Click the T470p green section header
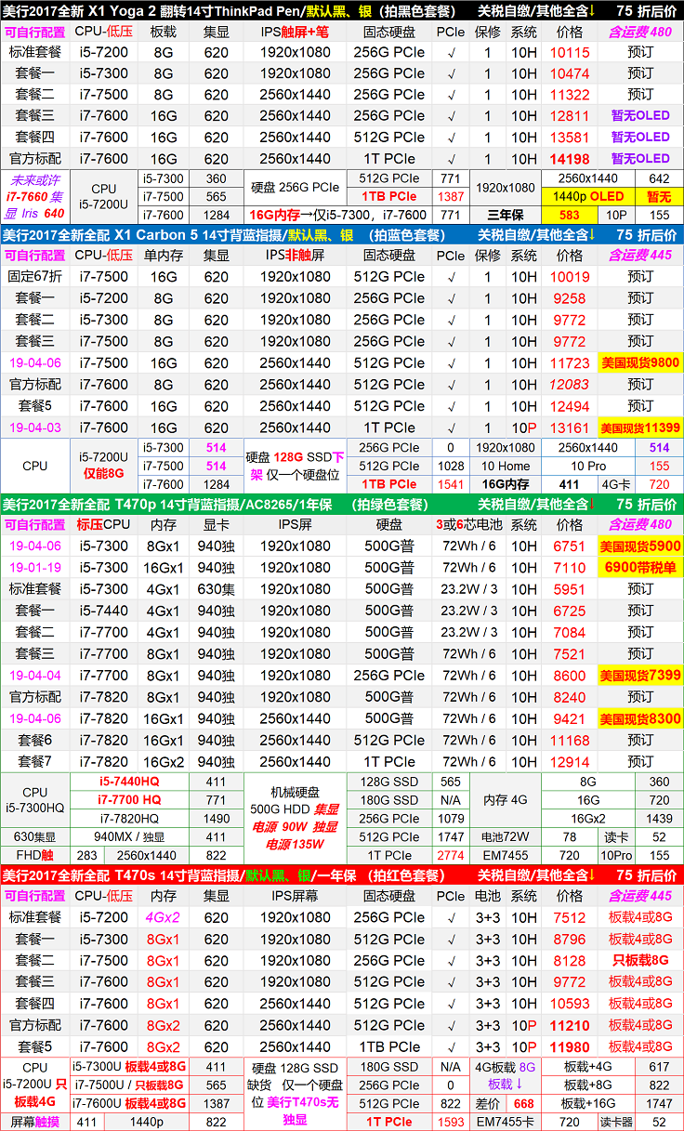This screenshot has width=684, height=1131. pos(342,504)
